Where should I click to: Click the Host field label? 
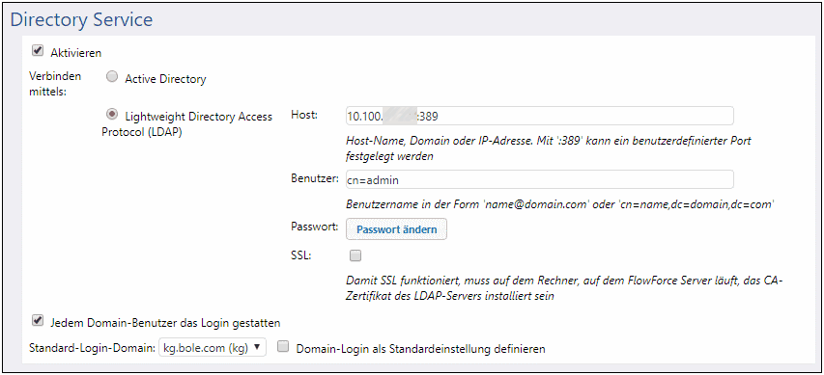(305, 115)
